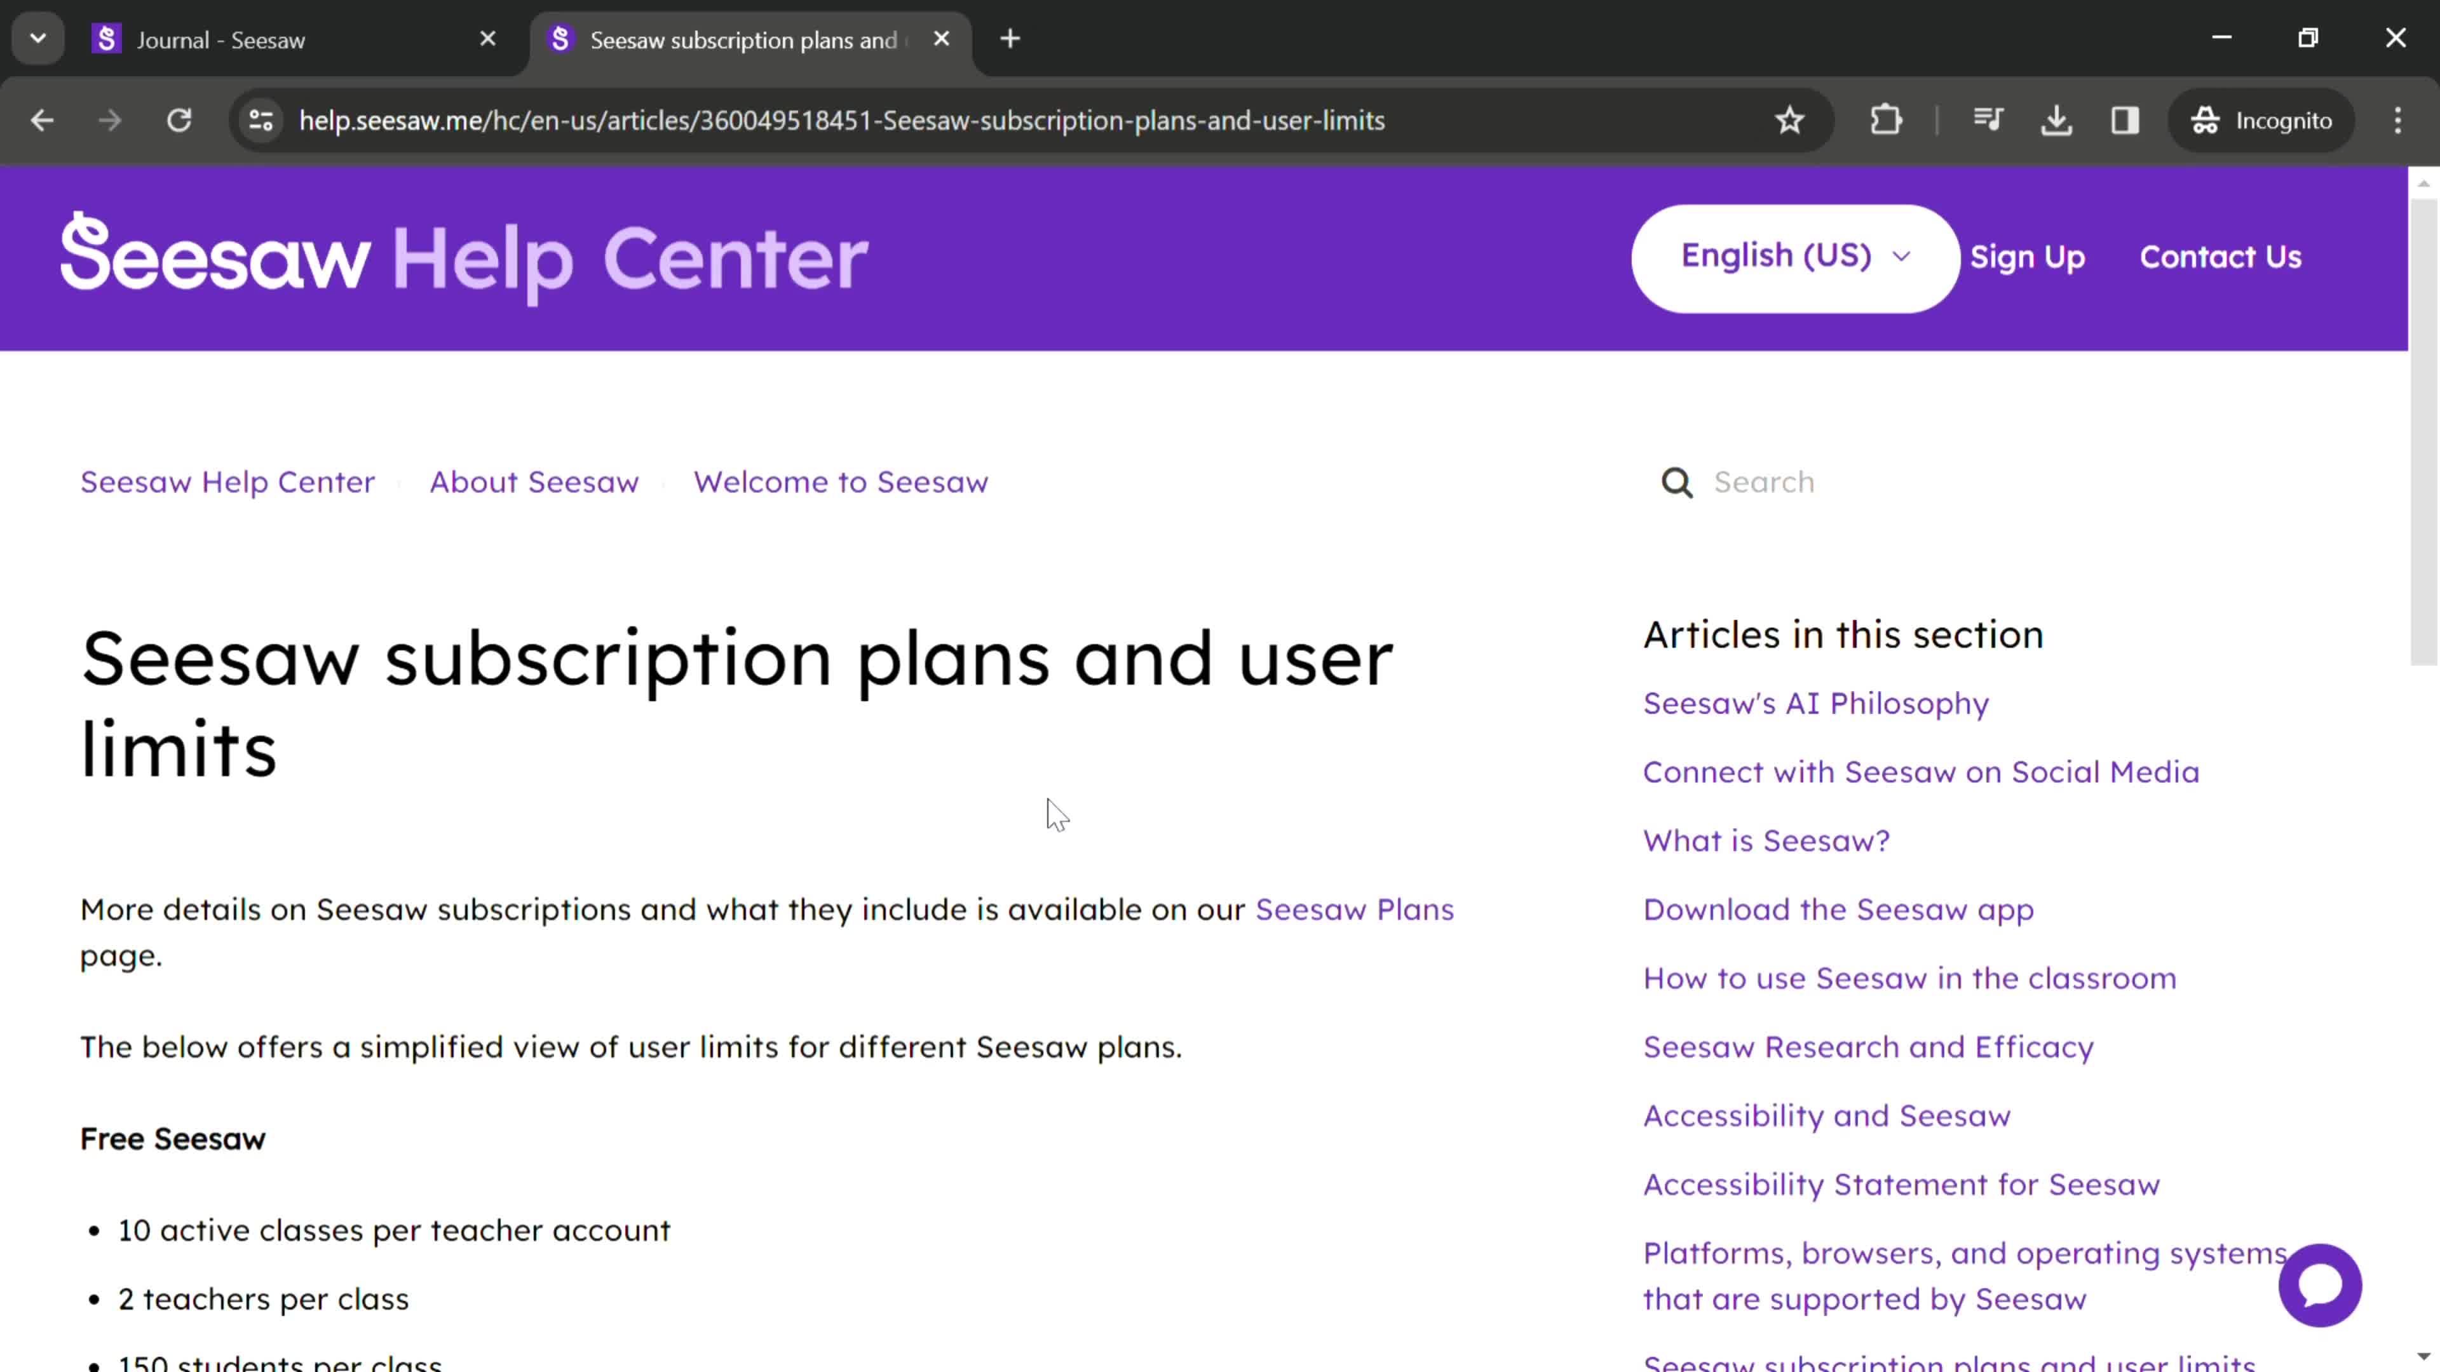Restore down the browser window
Image resolution: width=2440 pixels, height=1372 pixels.
2308,38
